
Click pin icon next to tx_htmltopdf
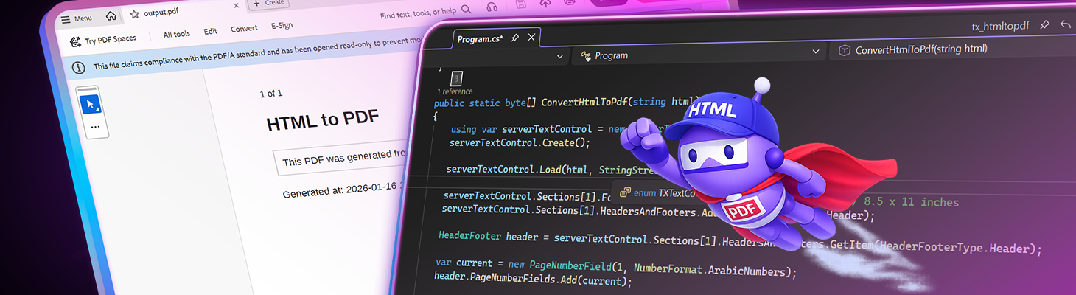1044,25
